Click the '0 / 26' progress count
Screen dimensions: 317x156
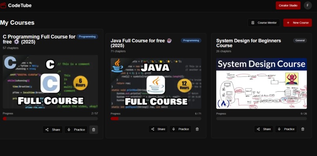[x=304, y=114]
